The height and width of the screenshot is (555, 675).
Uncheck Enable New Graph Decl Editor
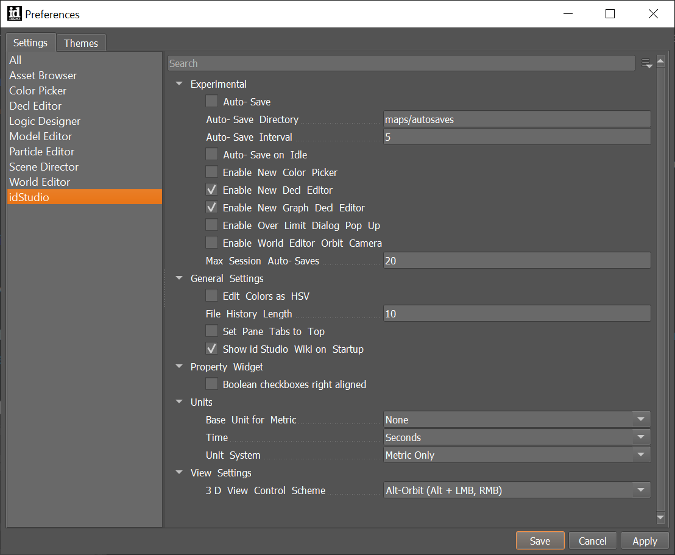pos(211,207)
